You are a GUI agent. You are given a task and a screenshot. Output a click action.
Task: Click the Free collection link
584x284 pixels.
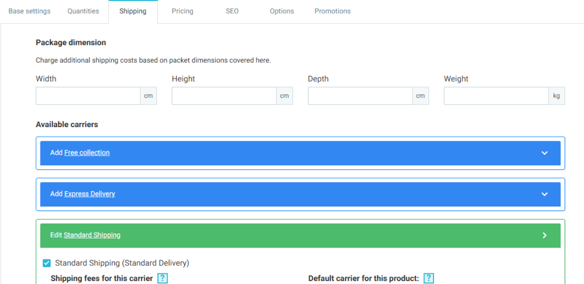tap(87, 153)
